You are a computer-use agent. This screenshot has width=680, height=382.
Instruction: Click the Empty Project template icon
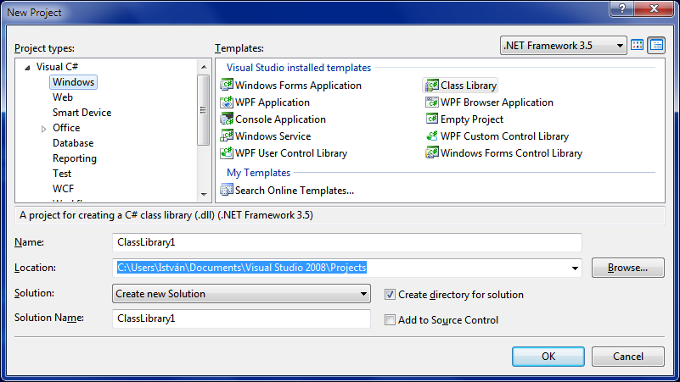pos(431,119)
